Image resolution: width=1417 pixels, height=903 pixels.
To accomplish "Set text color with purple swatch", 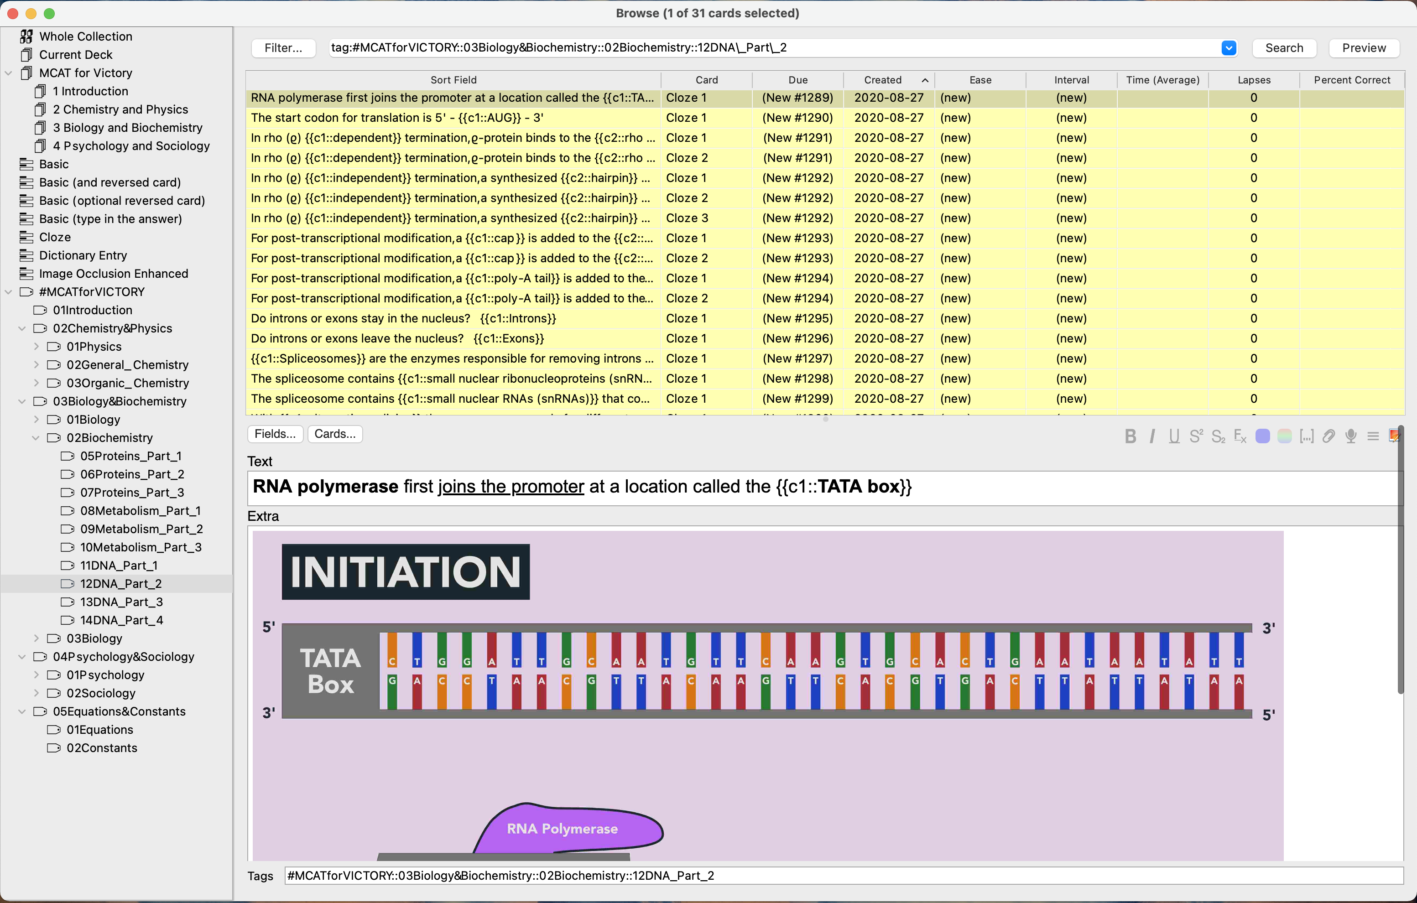I will [1262, 436].
